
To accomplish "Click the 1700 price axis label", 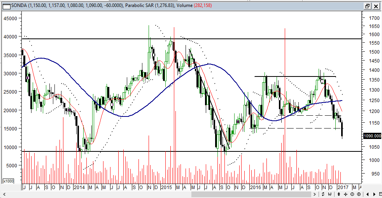I will tap(374, 18).
